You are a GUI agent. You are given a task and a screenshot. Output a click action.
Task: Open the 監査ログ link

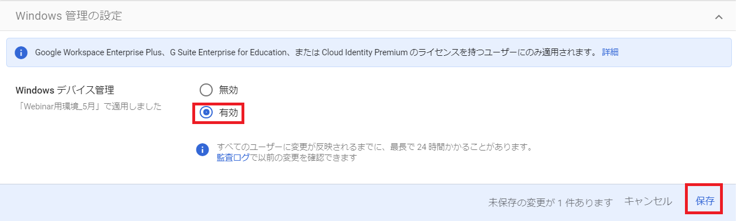click(x=233, y=158)
